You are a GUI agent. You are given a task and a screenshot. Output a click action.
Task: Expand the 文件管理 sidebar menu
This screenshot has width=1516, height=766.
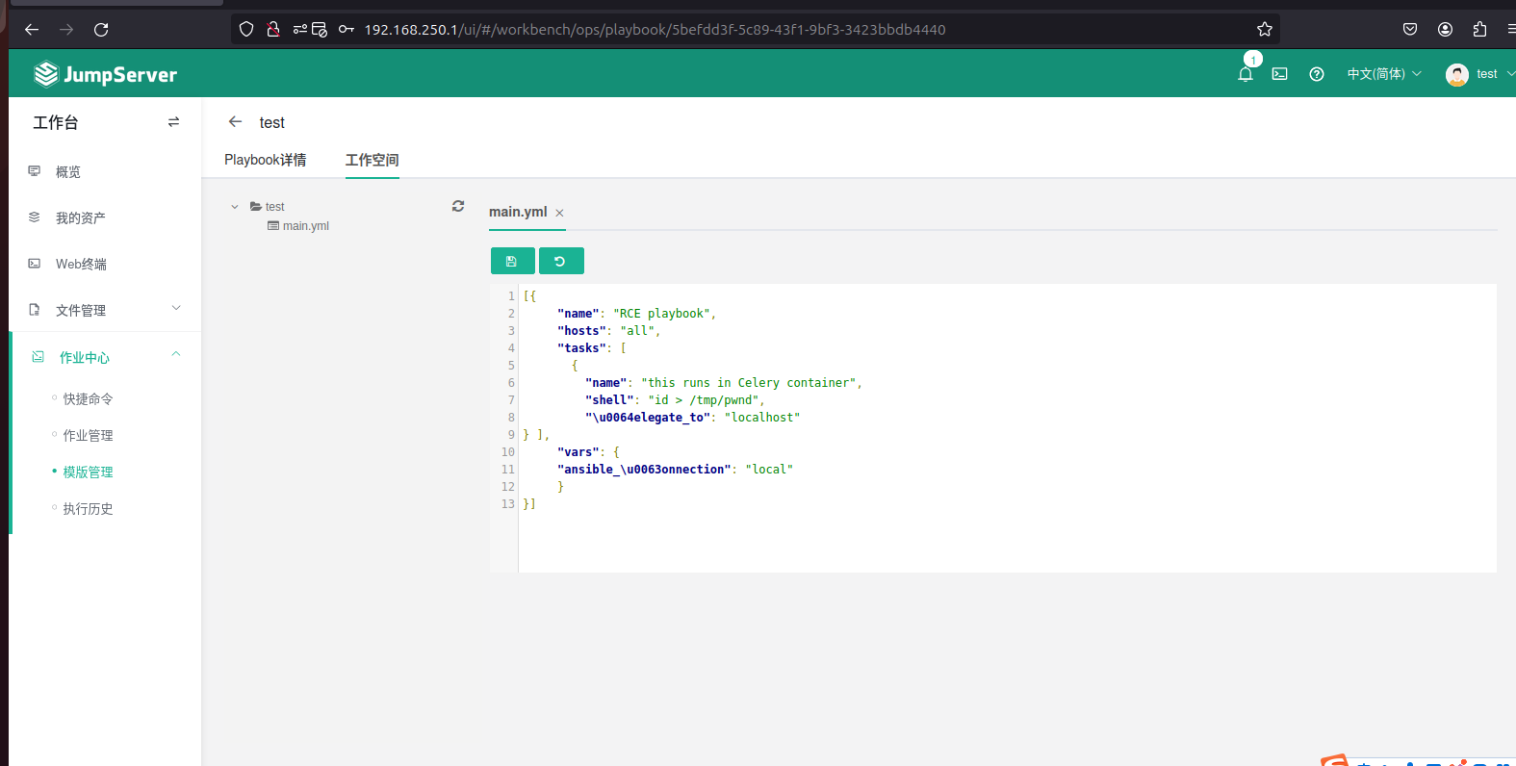click(104, 310)
